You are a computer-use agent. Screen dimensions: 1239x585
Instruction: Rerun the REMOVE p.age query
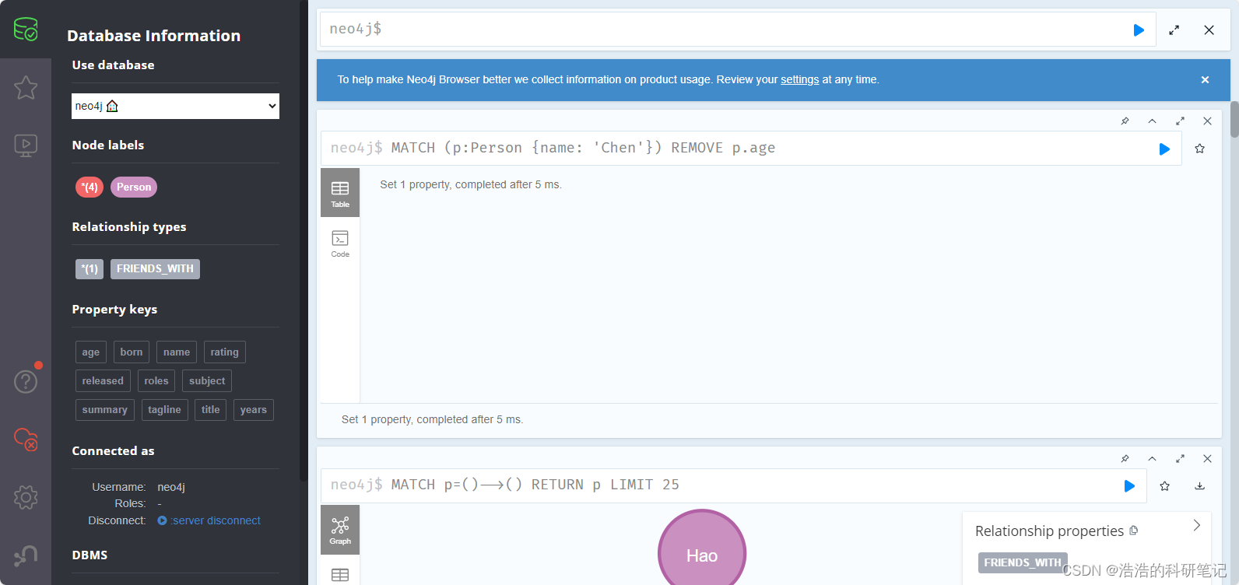pos(1164,149)
